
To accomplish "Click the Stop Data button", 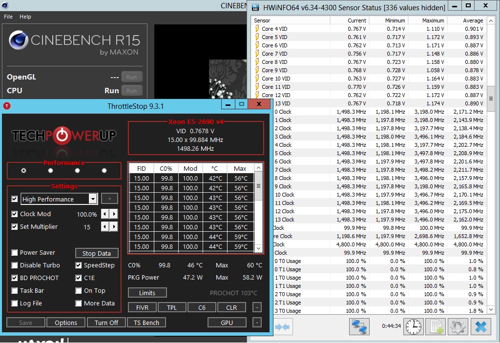I will [97, 253].
